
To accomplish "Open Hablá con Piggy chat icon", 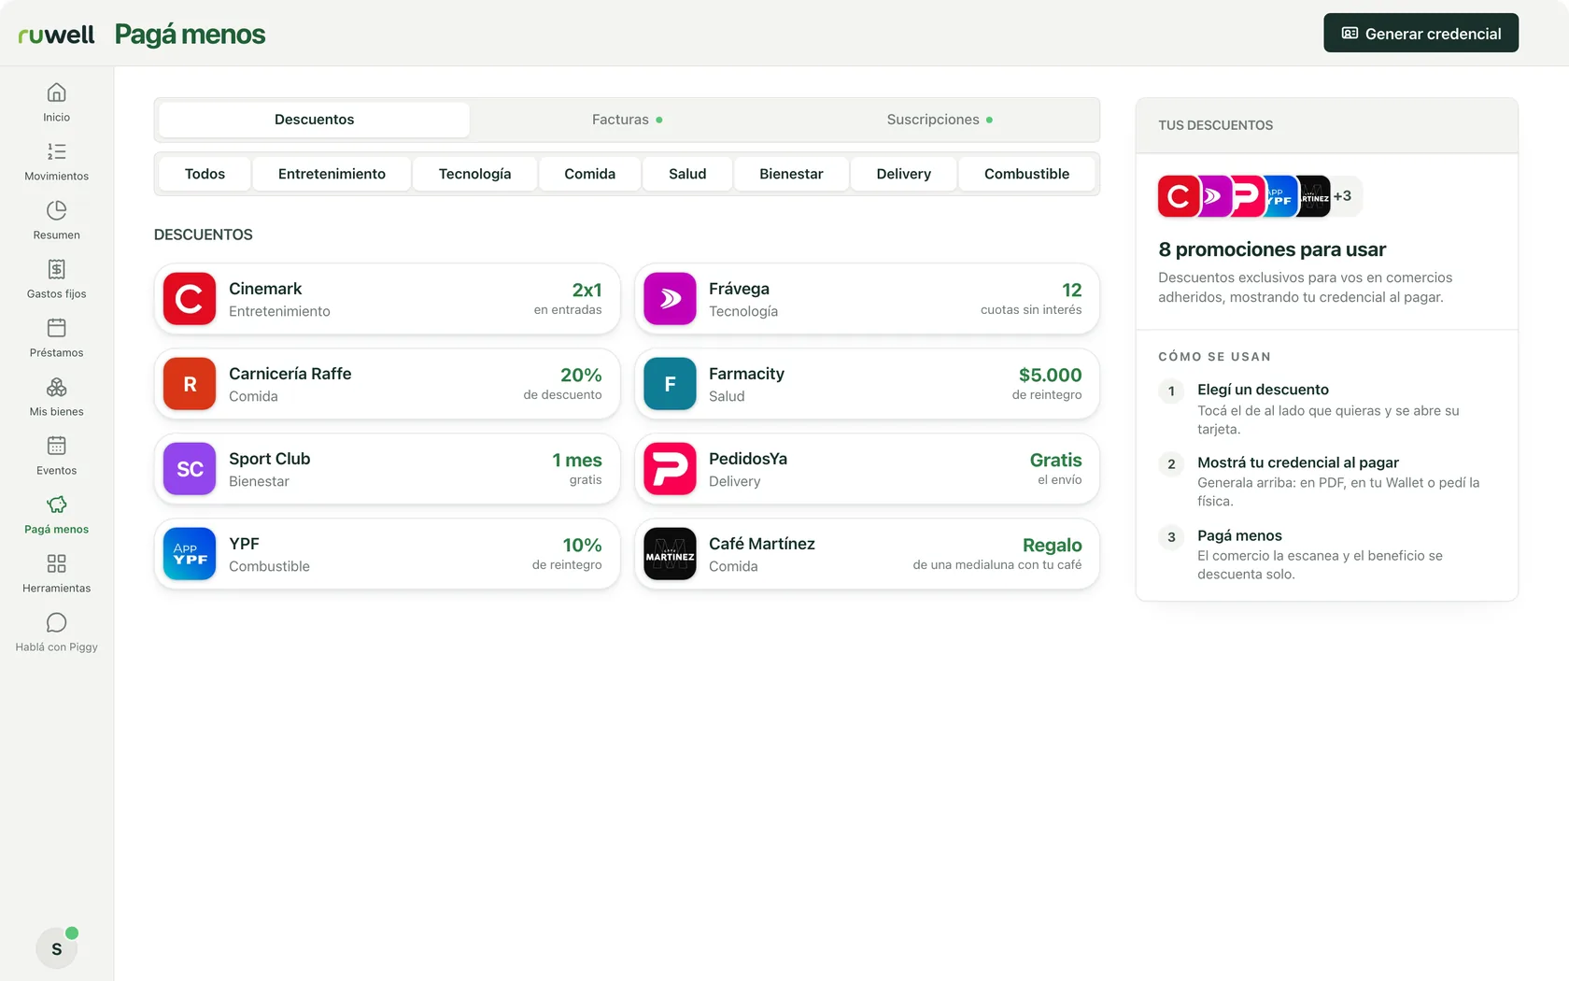I will coord(56,622).
